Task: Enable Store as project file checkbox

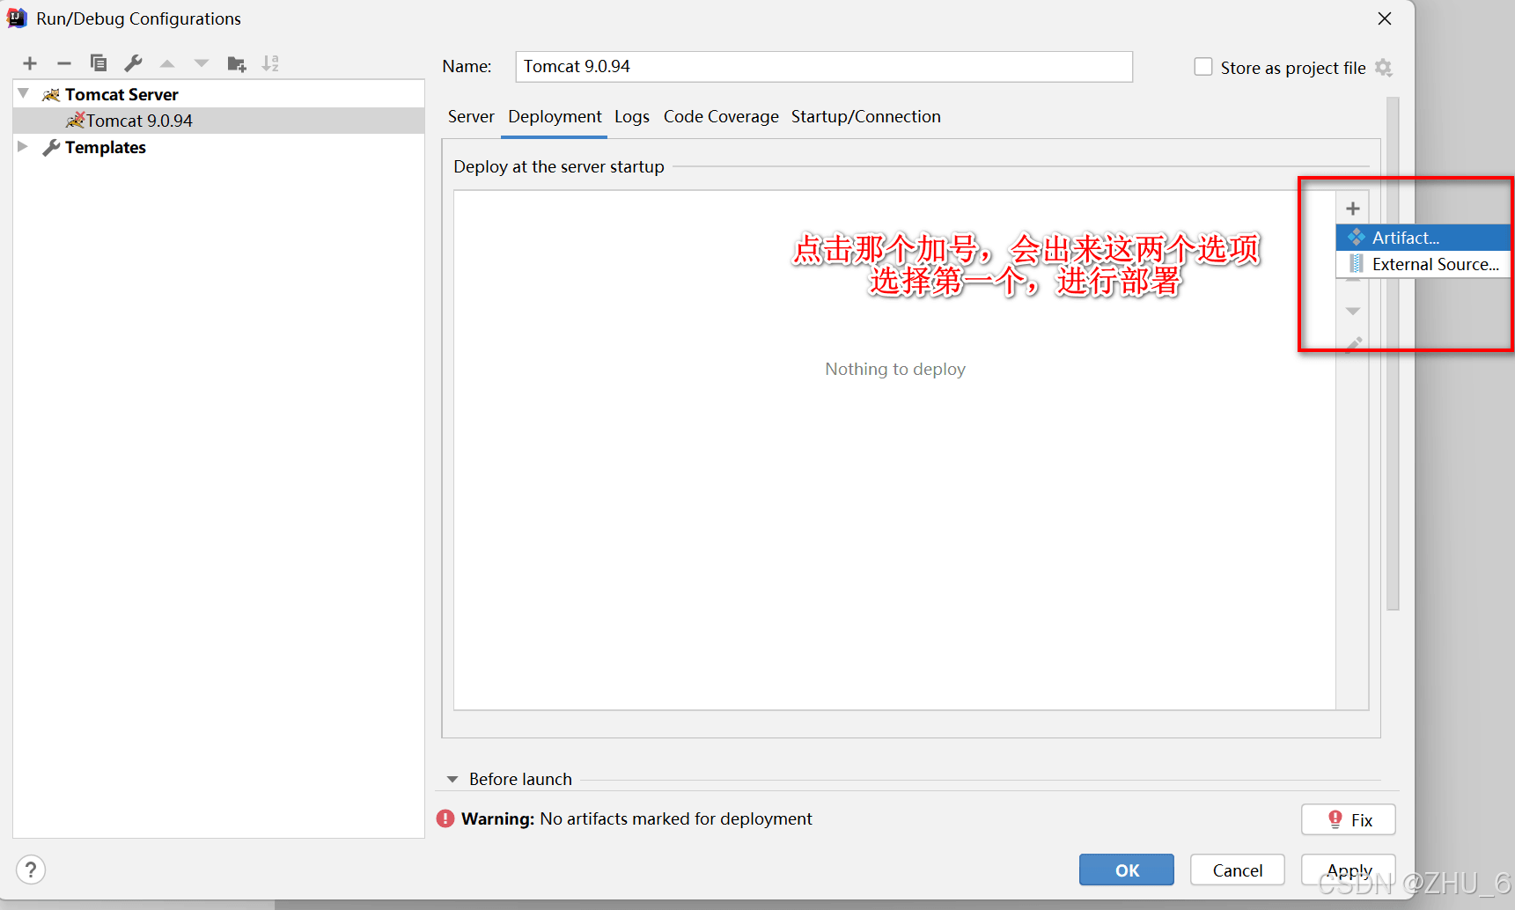Action: [1202, 67]
